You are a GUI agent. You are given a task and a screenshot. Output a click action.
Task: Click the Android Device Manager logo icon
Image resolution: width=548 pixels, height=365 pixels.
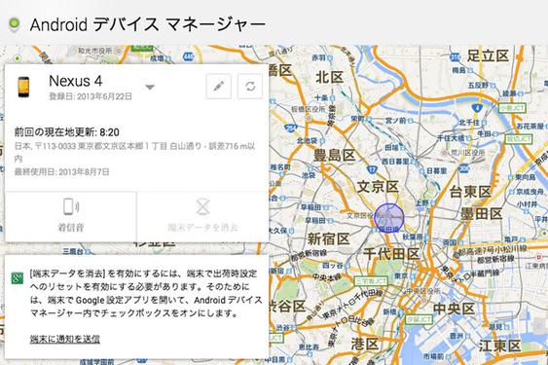point(15,24)
